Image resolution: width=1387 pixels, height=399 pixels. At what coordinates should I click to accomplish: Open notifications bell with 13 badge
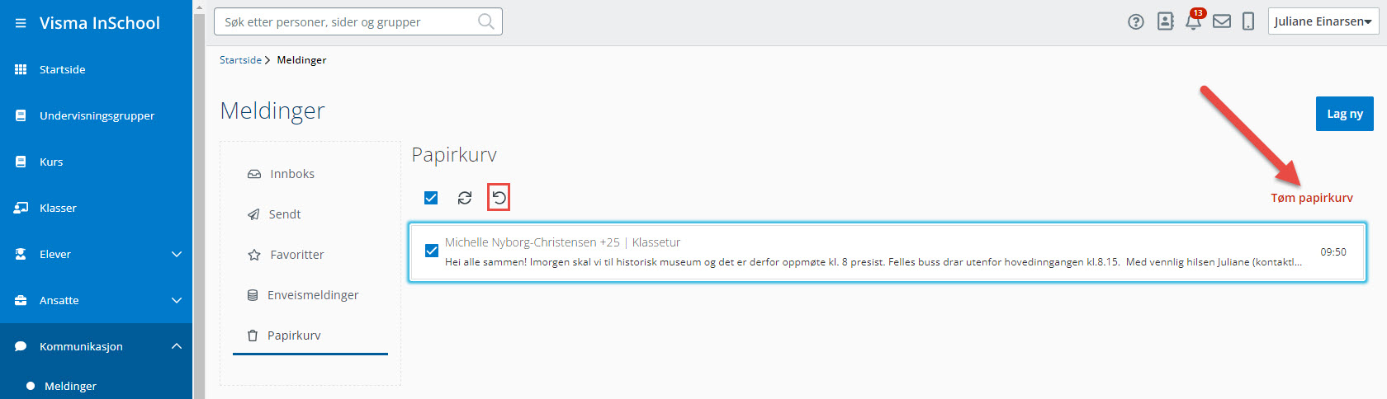[1194, 21]
